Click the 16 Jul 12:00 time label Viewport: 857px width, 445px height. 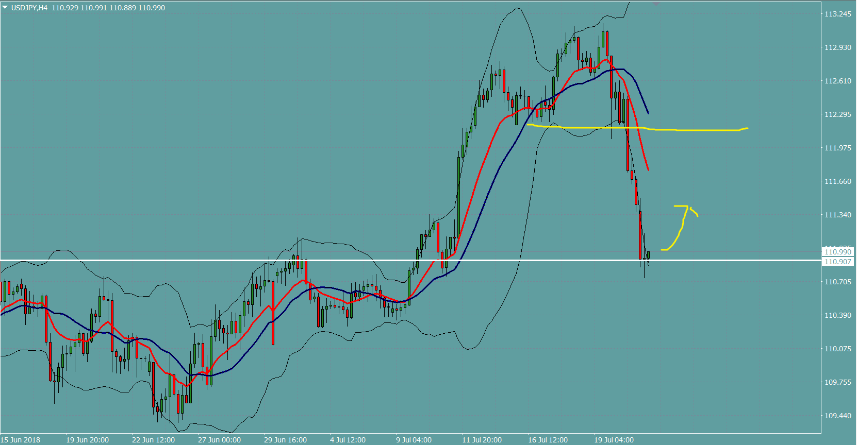pos(548,440)
